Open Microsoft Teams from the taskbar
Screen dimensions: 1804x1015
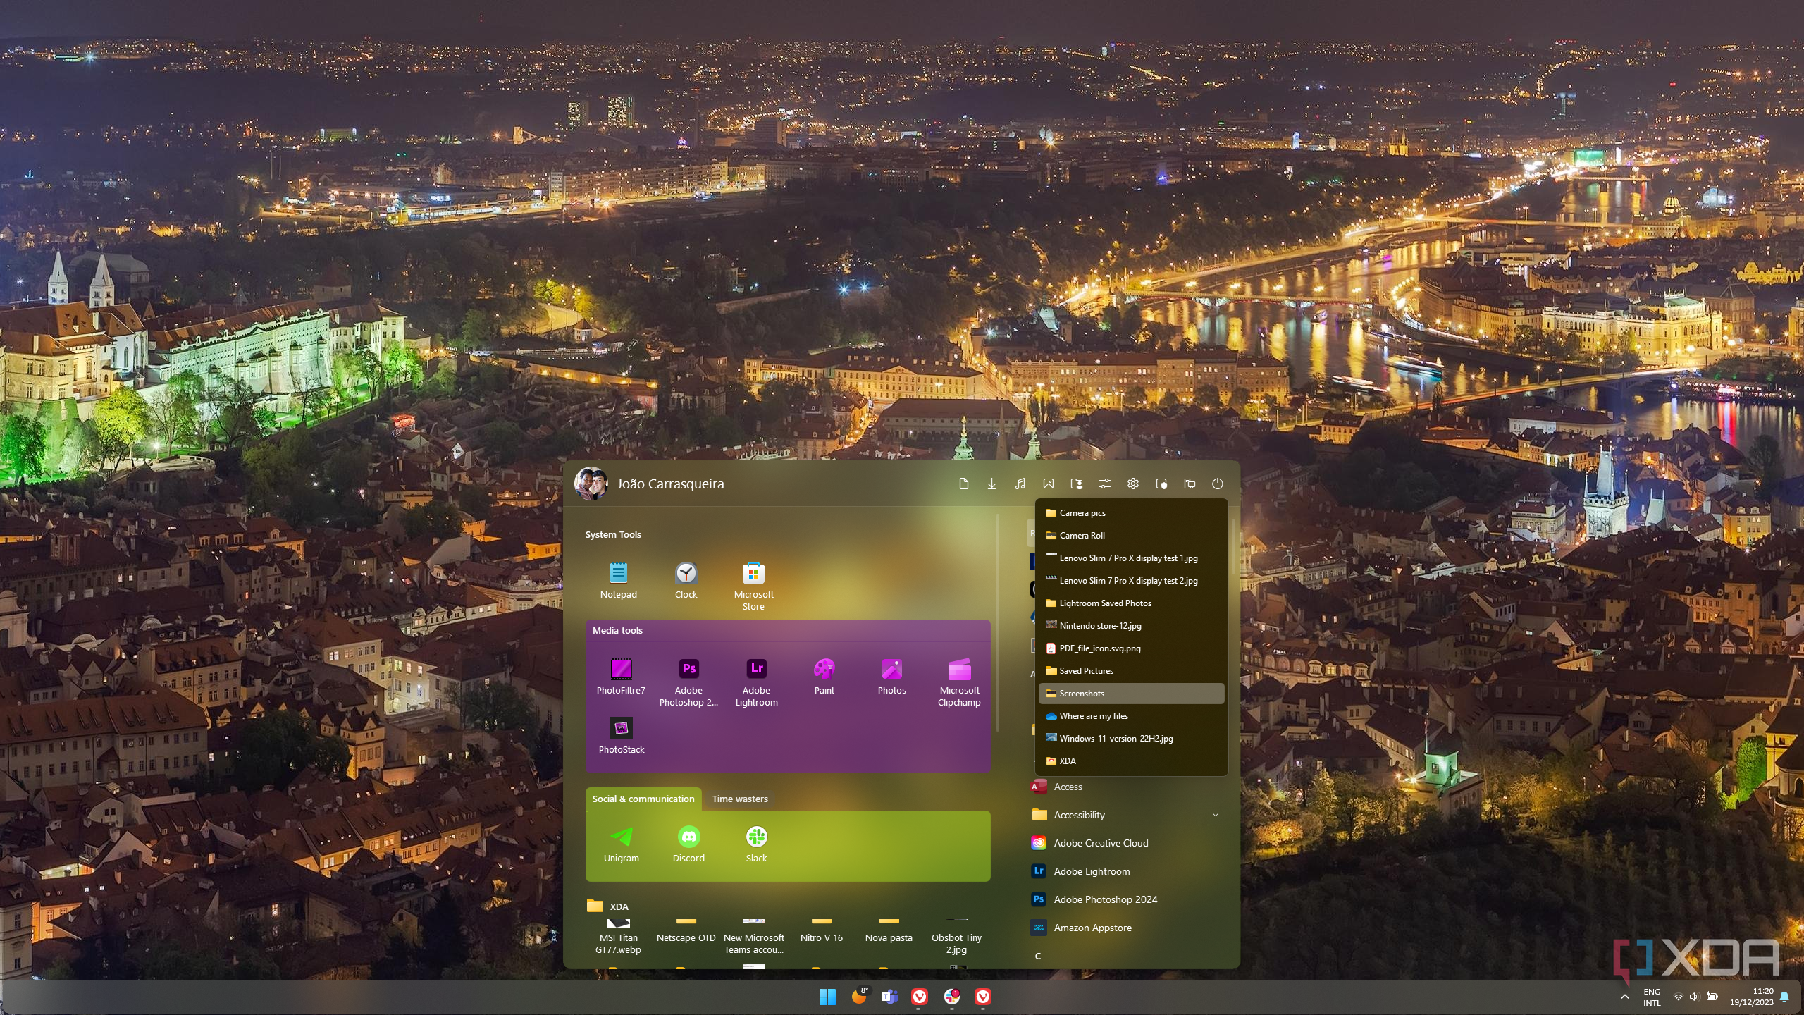pyautogui.click(x=889, y=997)
